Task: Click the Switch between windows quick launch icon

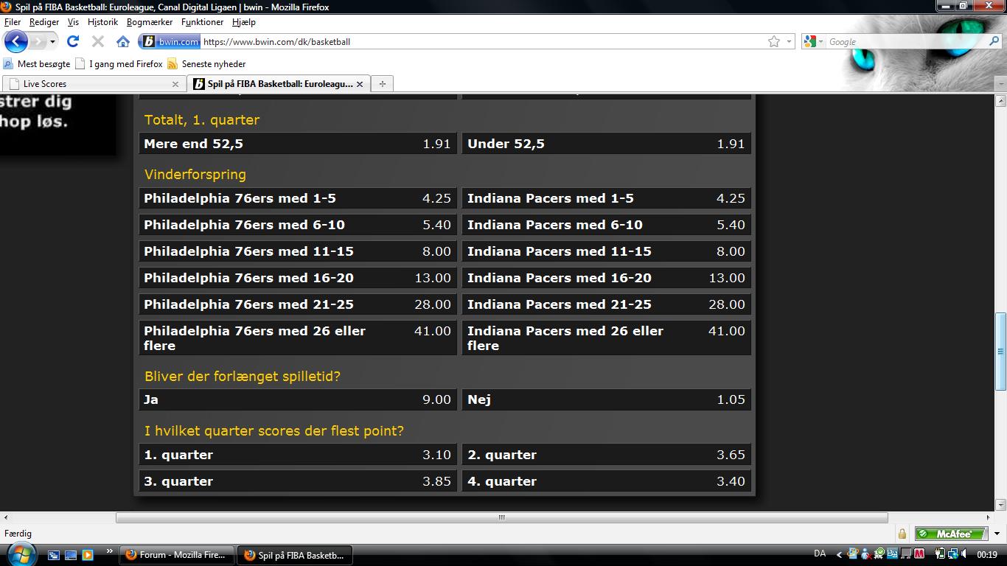Action: [x=54, y=555]
